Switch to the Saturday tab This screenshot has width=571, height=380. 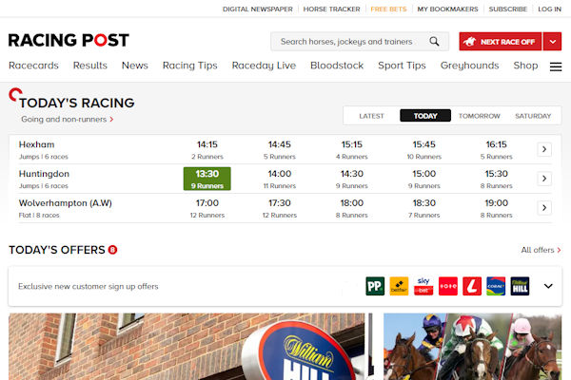pyautogui.click(x=533, y=116)
